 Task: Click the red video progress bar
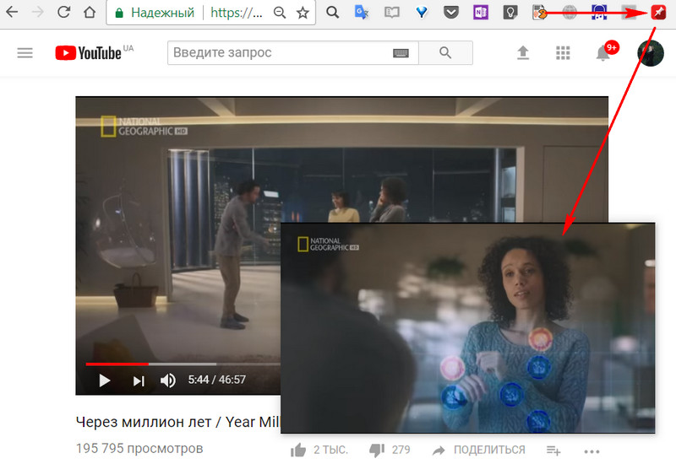tap(117, 364)
